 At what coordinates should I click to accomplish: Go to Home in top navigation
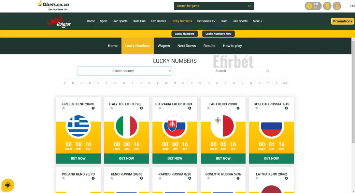point(91,21)
